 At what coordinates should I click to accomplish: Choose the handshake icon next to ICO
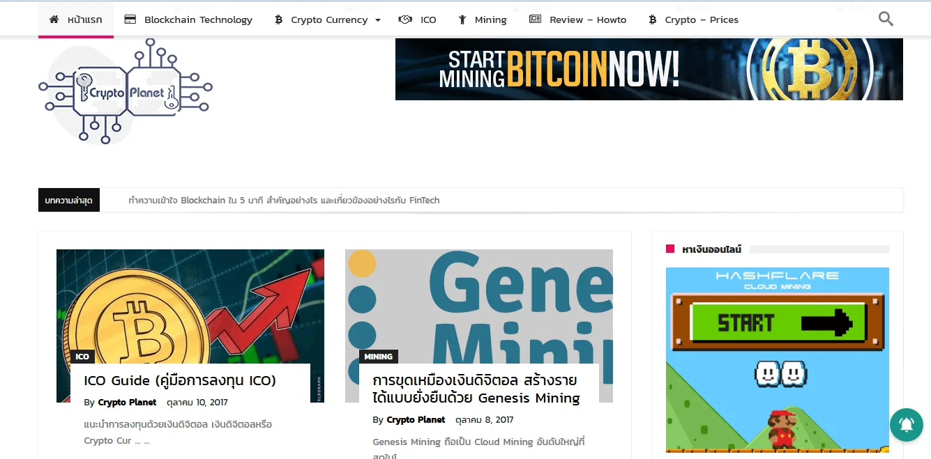click(405, 20)
